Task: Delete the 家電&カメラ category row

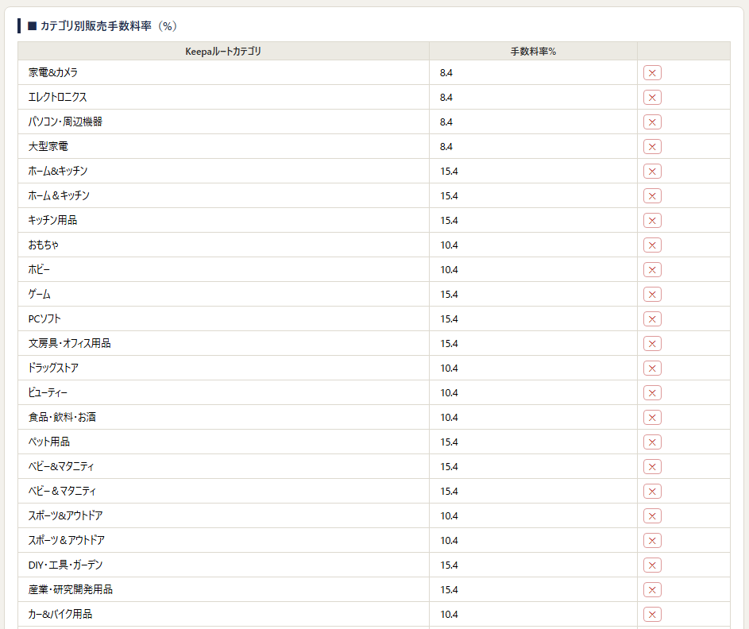Action: click(x=652, y=72)
